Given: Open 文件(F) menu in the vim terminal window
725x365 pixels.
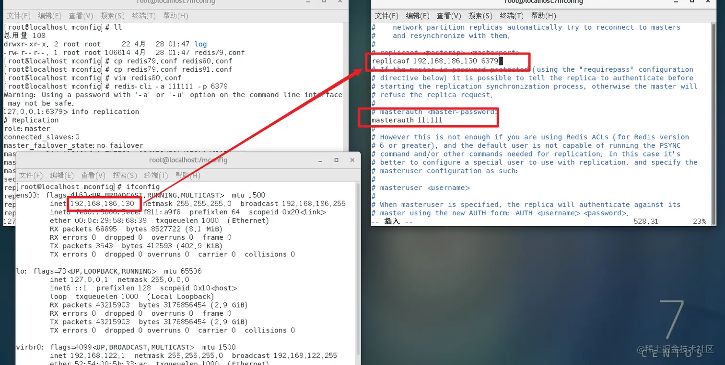Looking at the screenshot, I should point(386,16).
